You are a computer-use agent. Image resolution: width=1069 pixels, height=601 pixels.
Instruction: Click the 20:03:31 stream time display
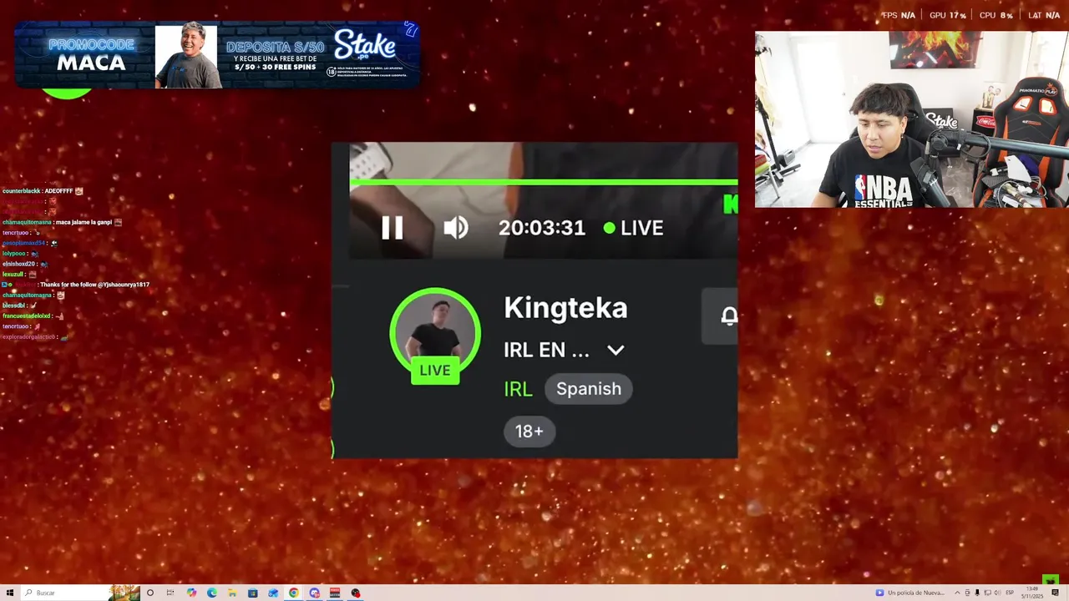tap(542, 228)
